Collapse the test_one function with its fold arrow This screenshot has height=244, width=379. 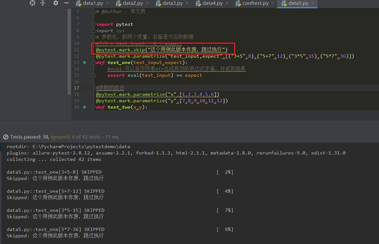[x=93, y=62]
